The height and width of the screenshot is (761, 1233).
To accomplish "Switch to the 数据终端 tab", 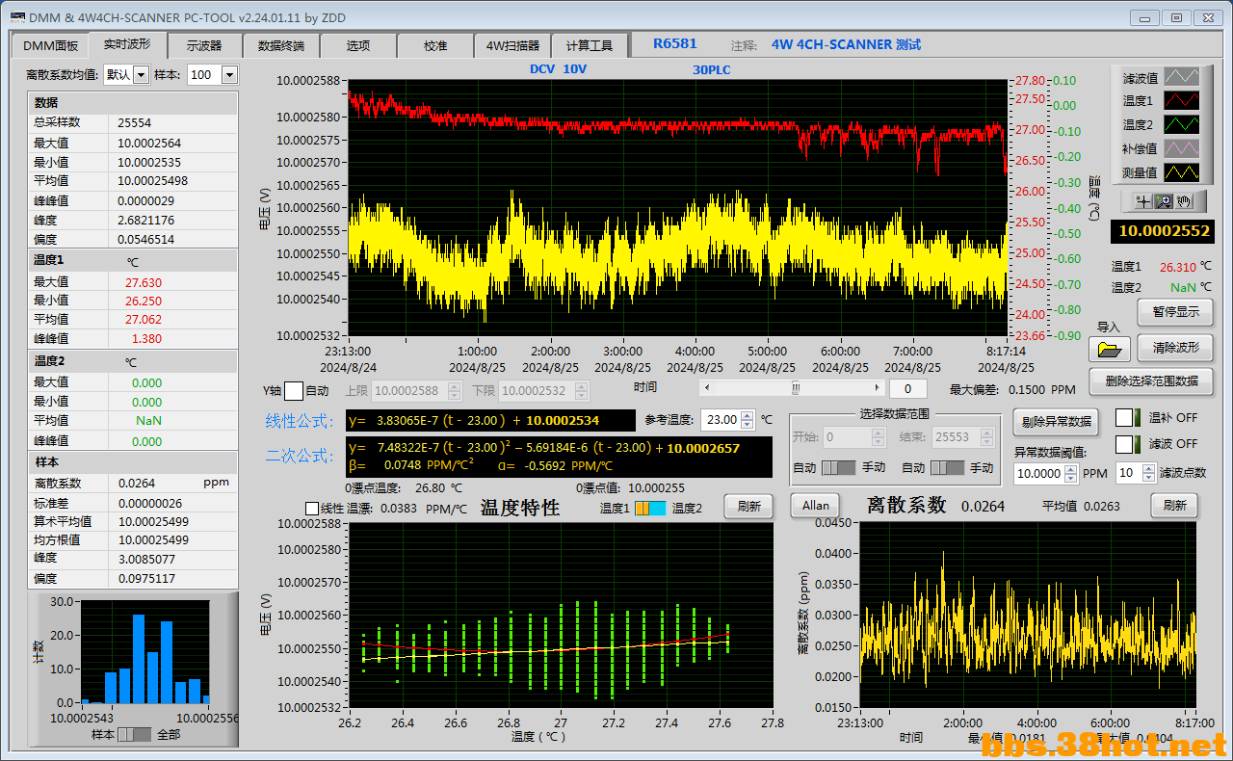I will pyautogui.click(x=281, y=45).
